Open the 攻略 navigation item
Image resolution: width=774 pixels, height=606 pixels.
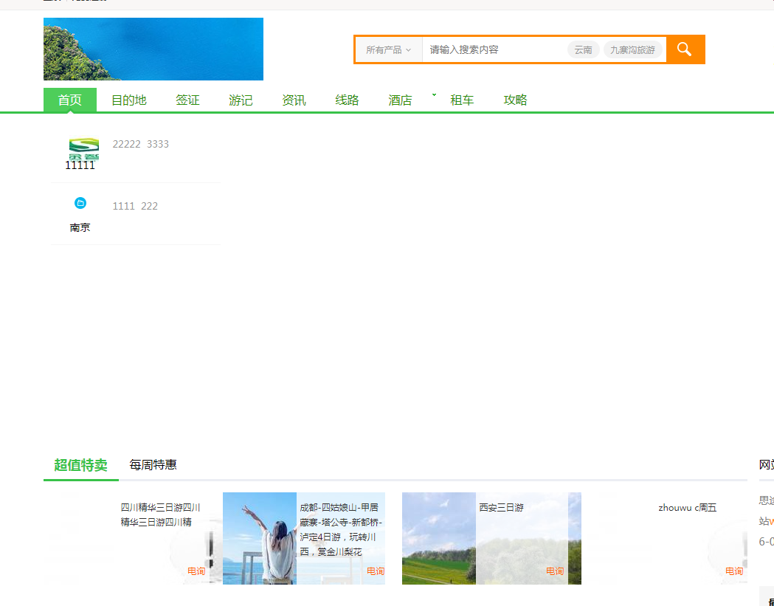(515, 100)
